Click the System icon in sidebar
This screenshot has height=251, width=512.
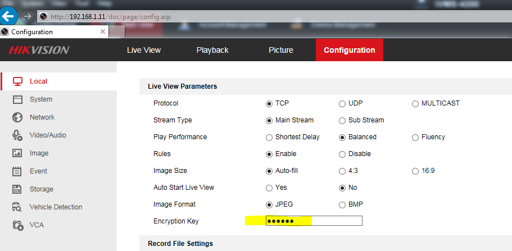(x=17, y=99)
